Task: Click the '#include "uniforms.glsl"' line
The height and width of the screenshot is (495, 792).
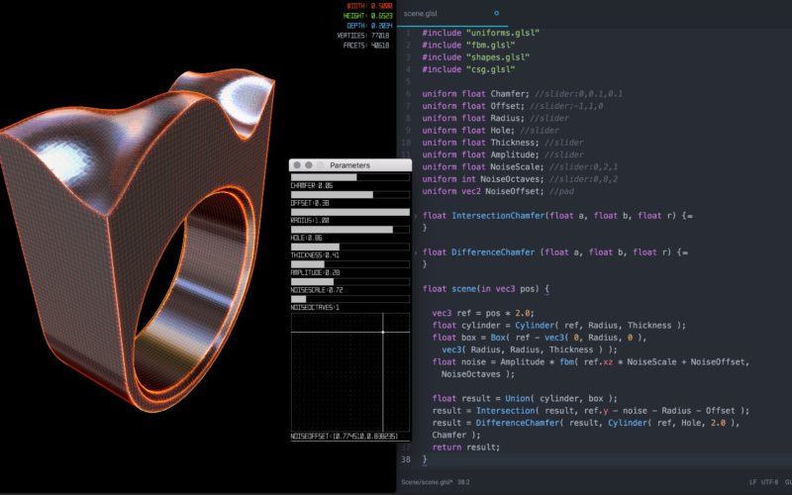Action: (481, 33)
